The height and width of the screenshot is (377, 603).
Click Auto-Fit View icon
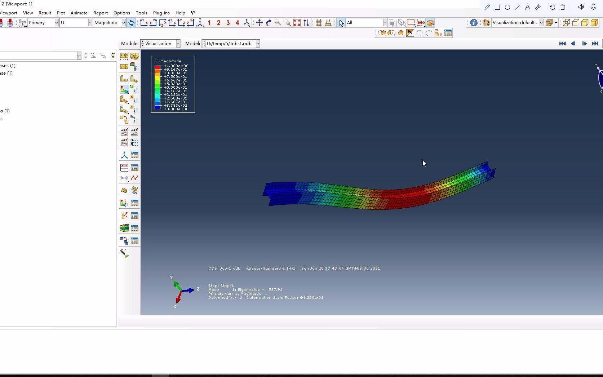click(x=297, y=23)
